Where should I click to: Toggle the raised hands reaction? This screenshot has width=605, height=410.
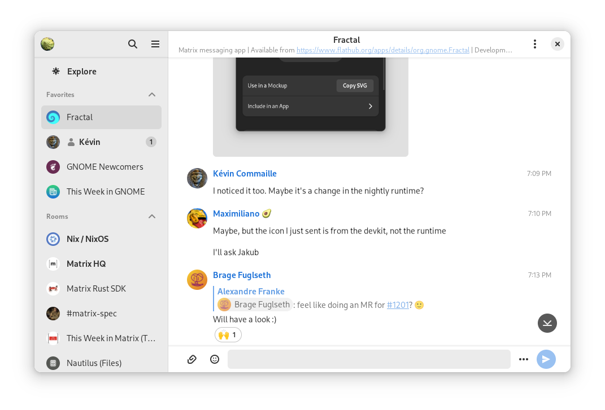[228, 335]
